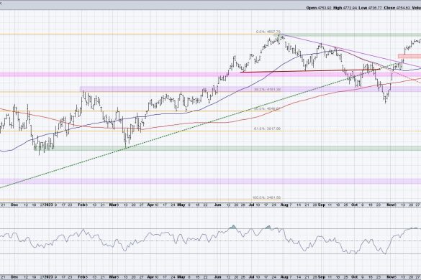Click the Feb label on price chart axis

click(83, 205)
